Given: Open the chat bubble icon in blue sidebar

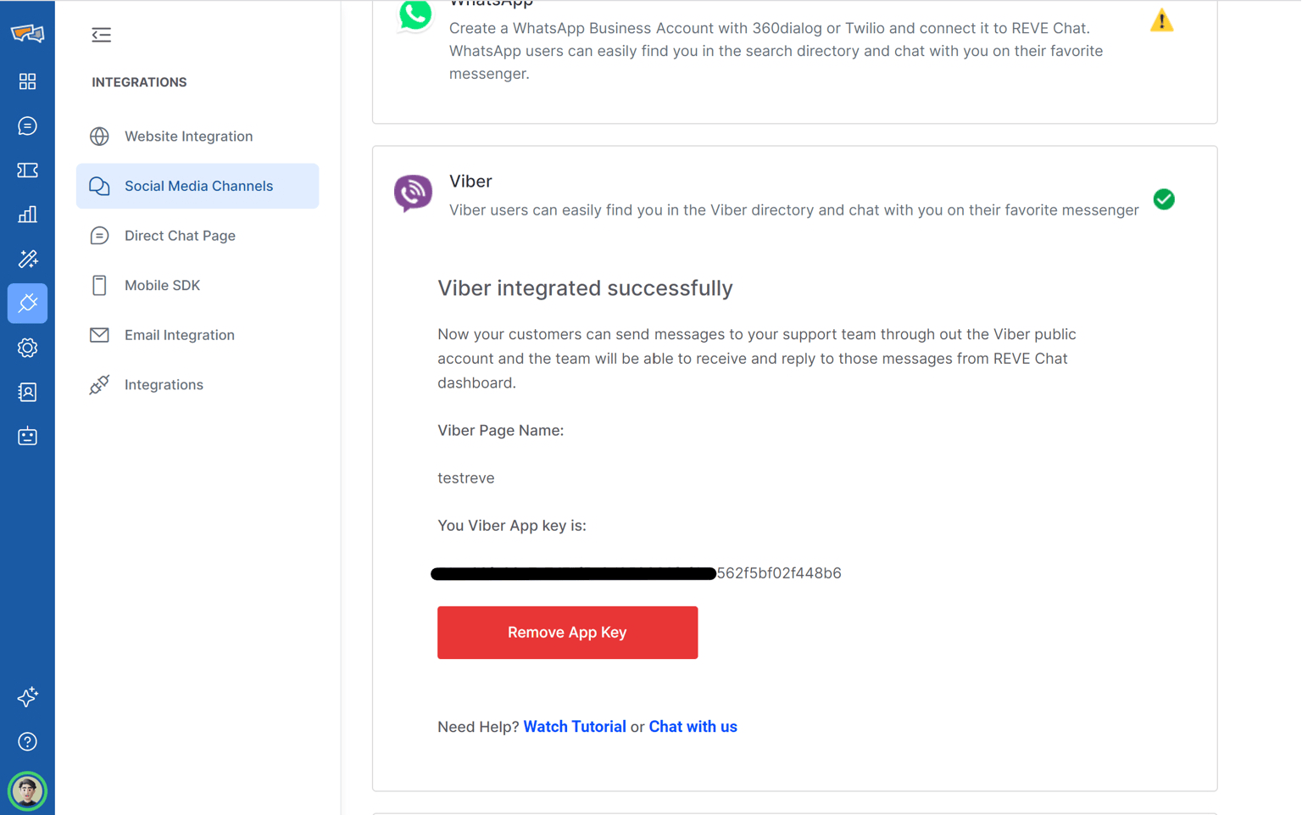Looking at the screenshot, I should [x=27, y=126].
